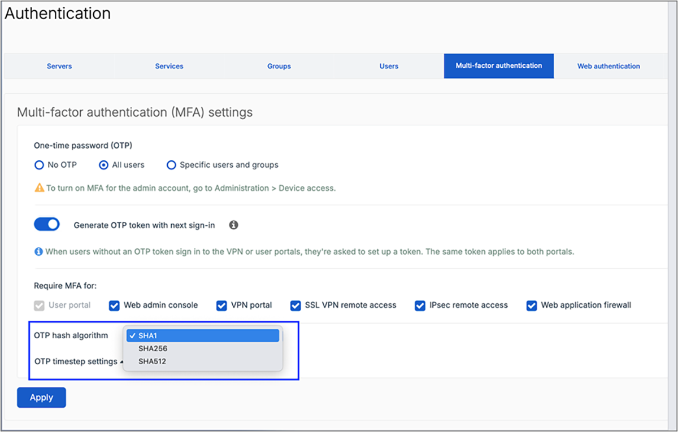
Task: Switch to the Multi-factor authentication tab
Action: coord(498,66)
